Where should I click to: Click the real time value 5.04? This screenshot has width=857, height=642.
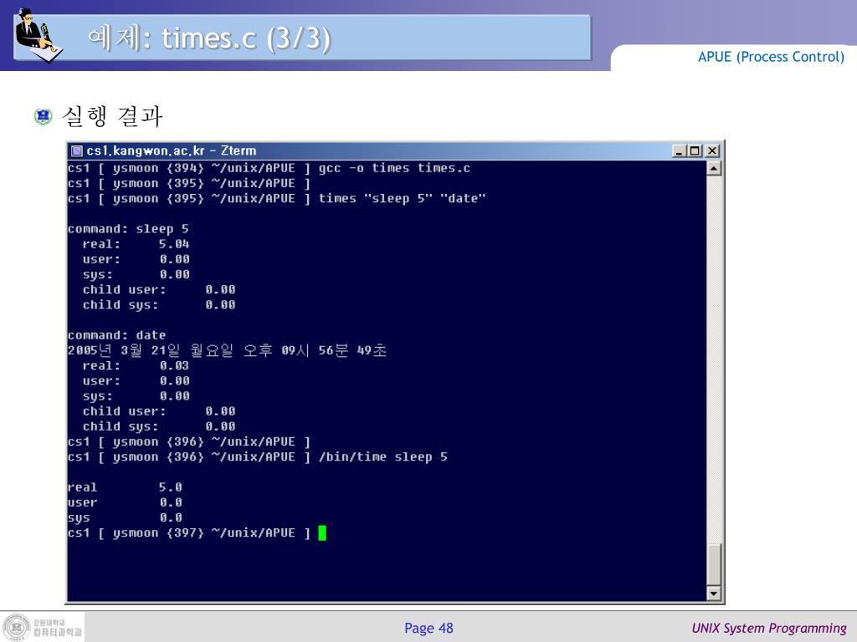(x=174, y=244)
